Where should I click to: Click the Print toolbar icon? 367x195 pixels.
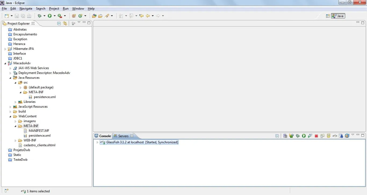click(x=29, y=16)
